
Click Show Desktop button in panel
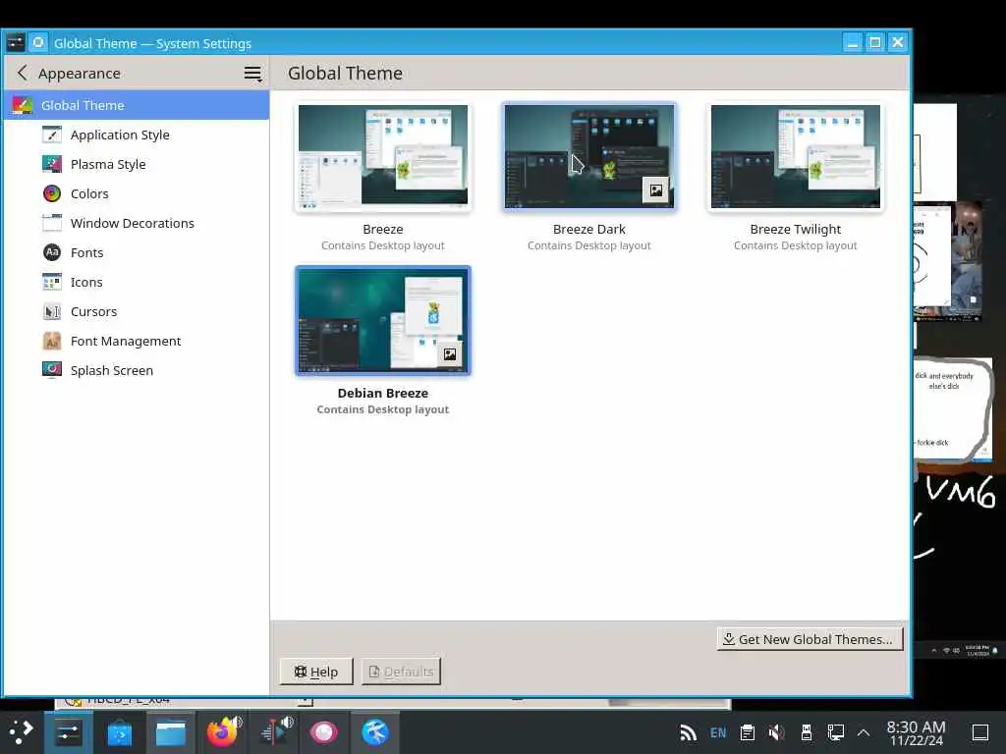click(x=980, y=732)
